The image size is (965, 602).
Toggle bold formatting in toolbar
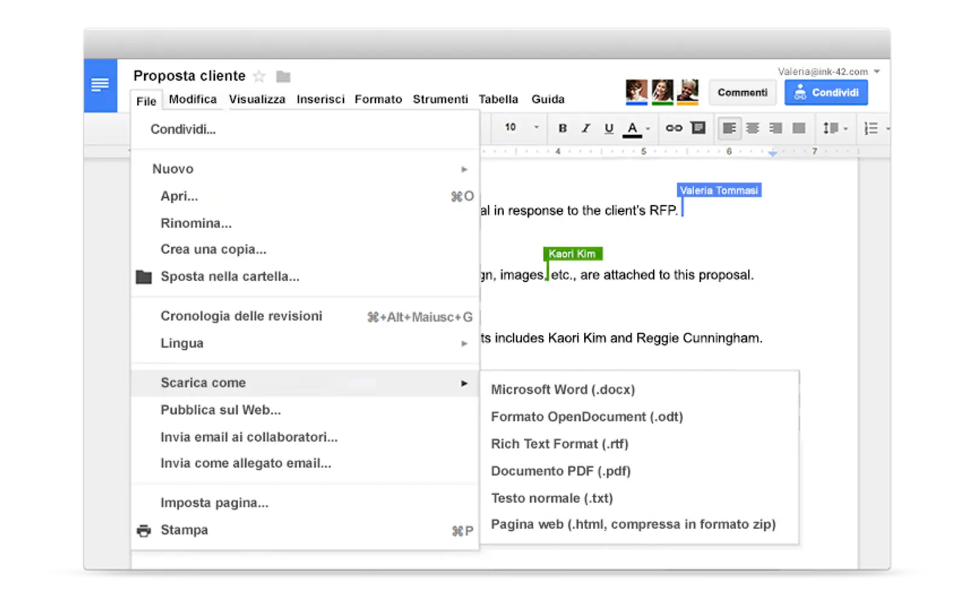pos(562,128)
